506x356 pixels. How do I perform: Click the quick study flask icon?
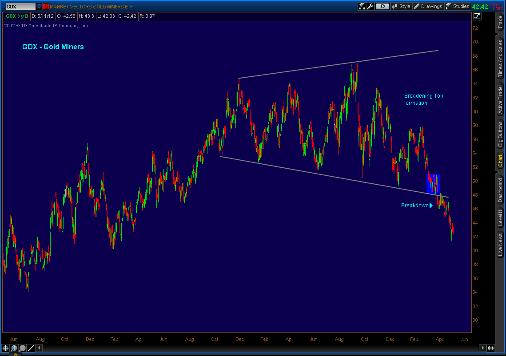362,6
